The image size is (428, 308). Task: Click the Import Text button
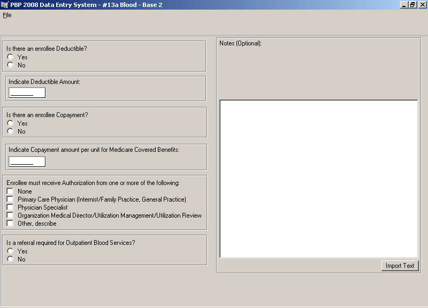(x=400, y=266)
